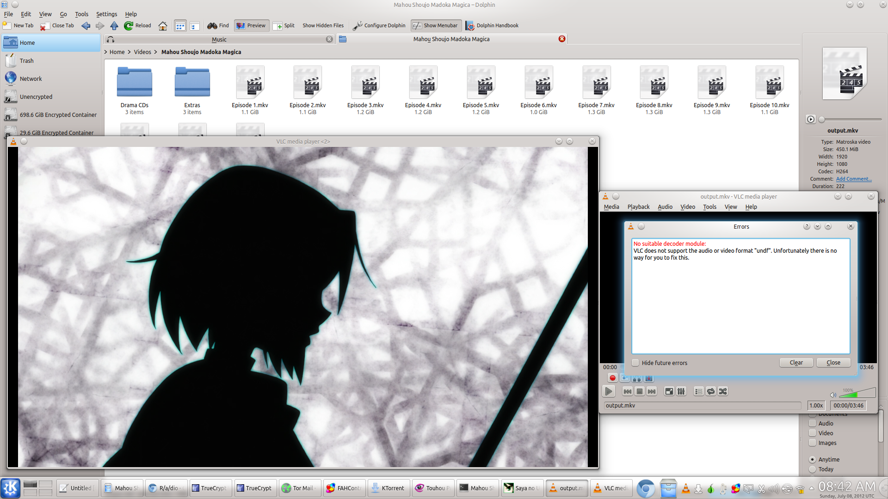Viewport: 888px width, 499px height.
Task: Open the VLC Video menu
Action: click(688, 207)
